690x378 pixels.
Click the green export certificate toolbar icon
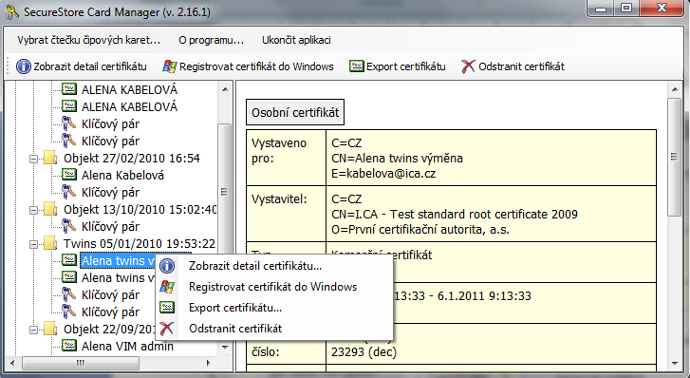click(357, 66)
